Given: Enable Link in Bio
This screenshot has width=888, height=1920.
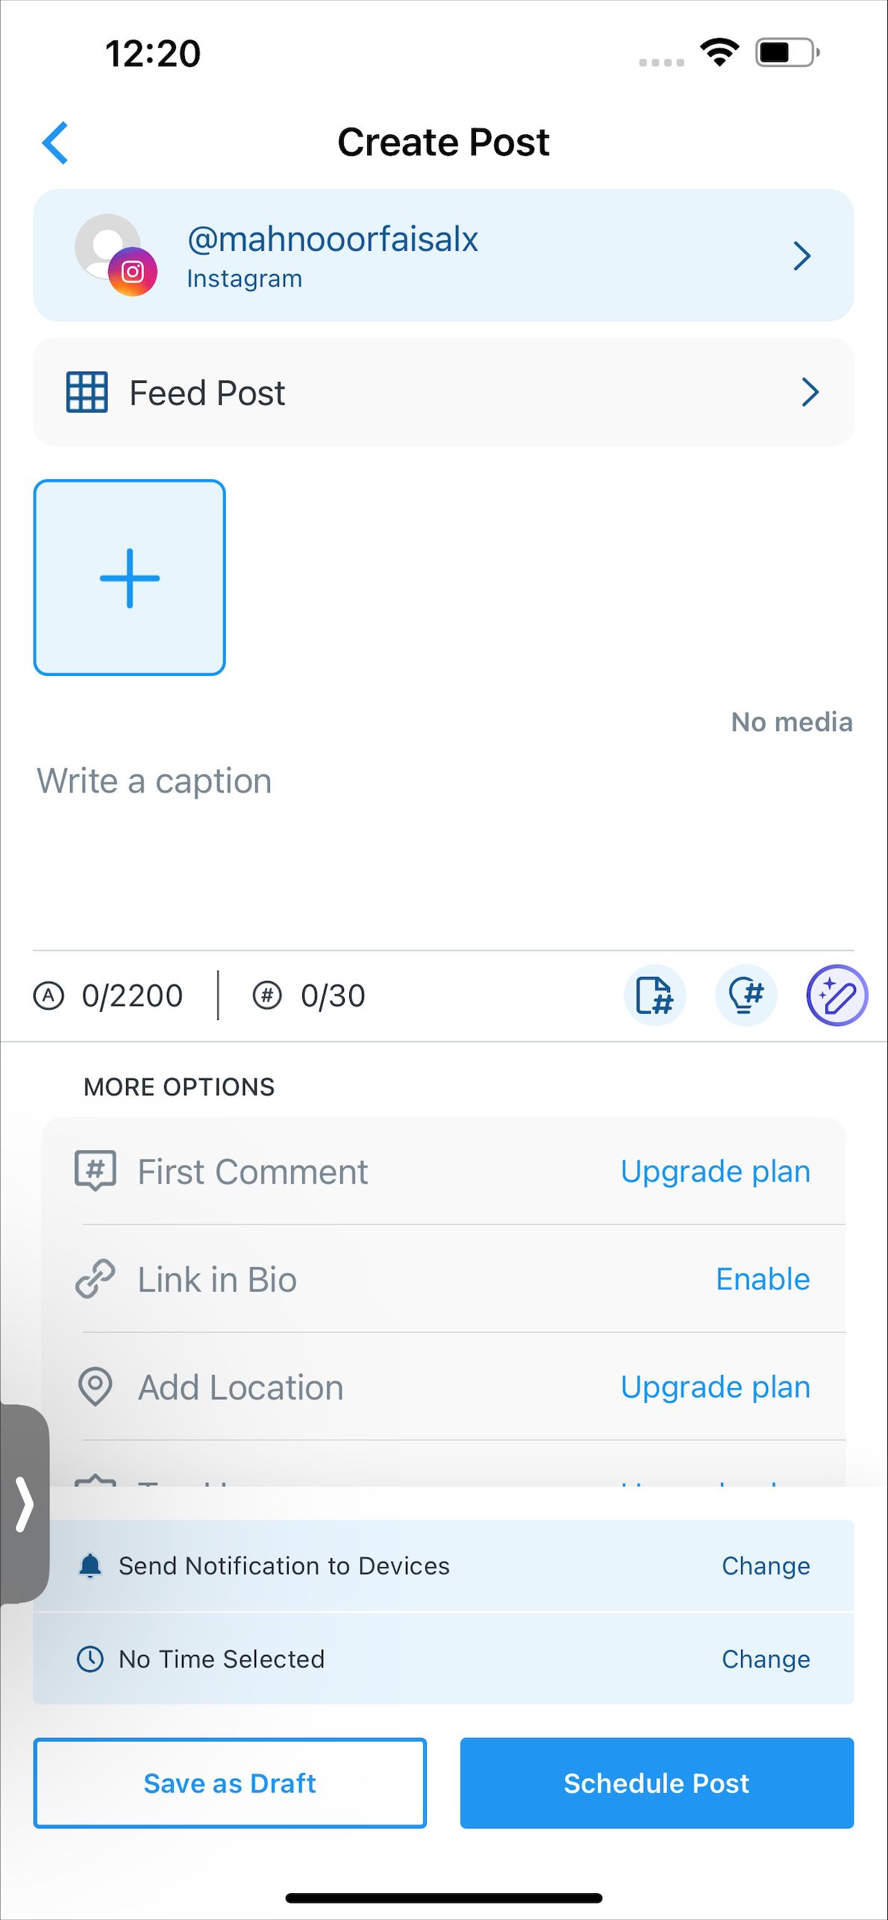Looking at the screenshot, I should pyautogui.click(x=763, y=1279).
